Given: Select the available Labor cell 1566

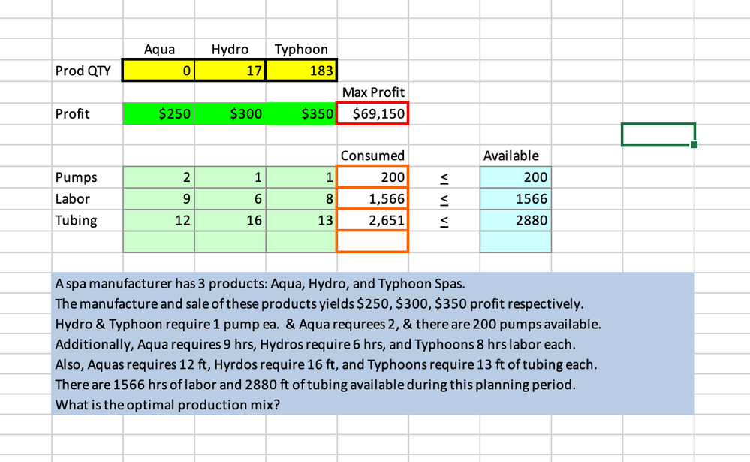Looking at the screenshot, I should pyautogui.click(x=516, y=198).
